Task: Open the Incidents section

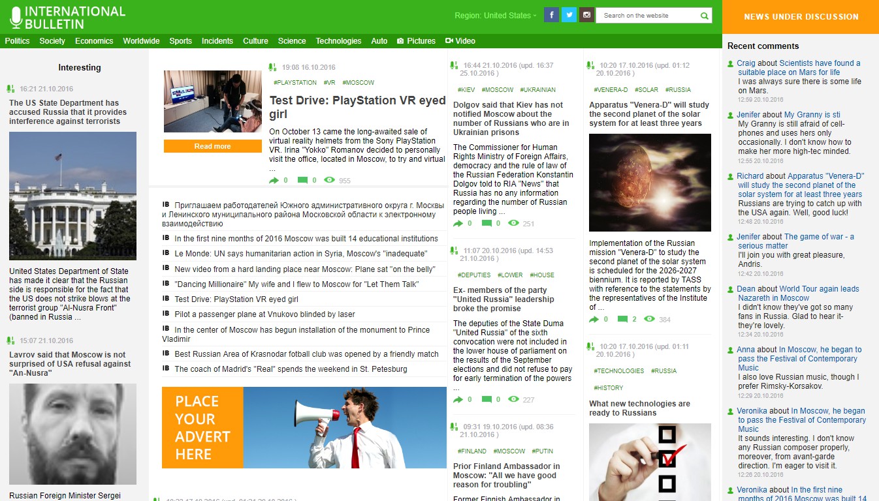Action: 217,41
